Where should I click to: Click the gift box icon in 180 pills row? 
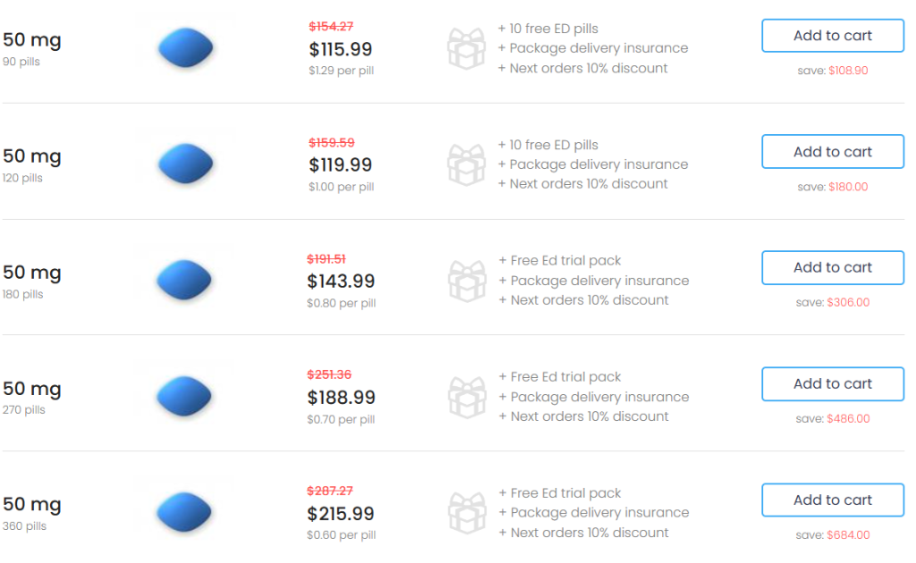(466, 281)
